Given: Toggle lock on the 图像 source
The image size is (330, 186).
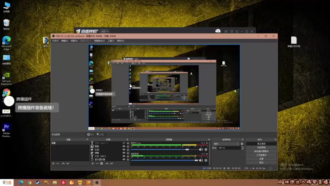Looking at the screenshot, I should pyautogui.click(x=128, y=146).
